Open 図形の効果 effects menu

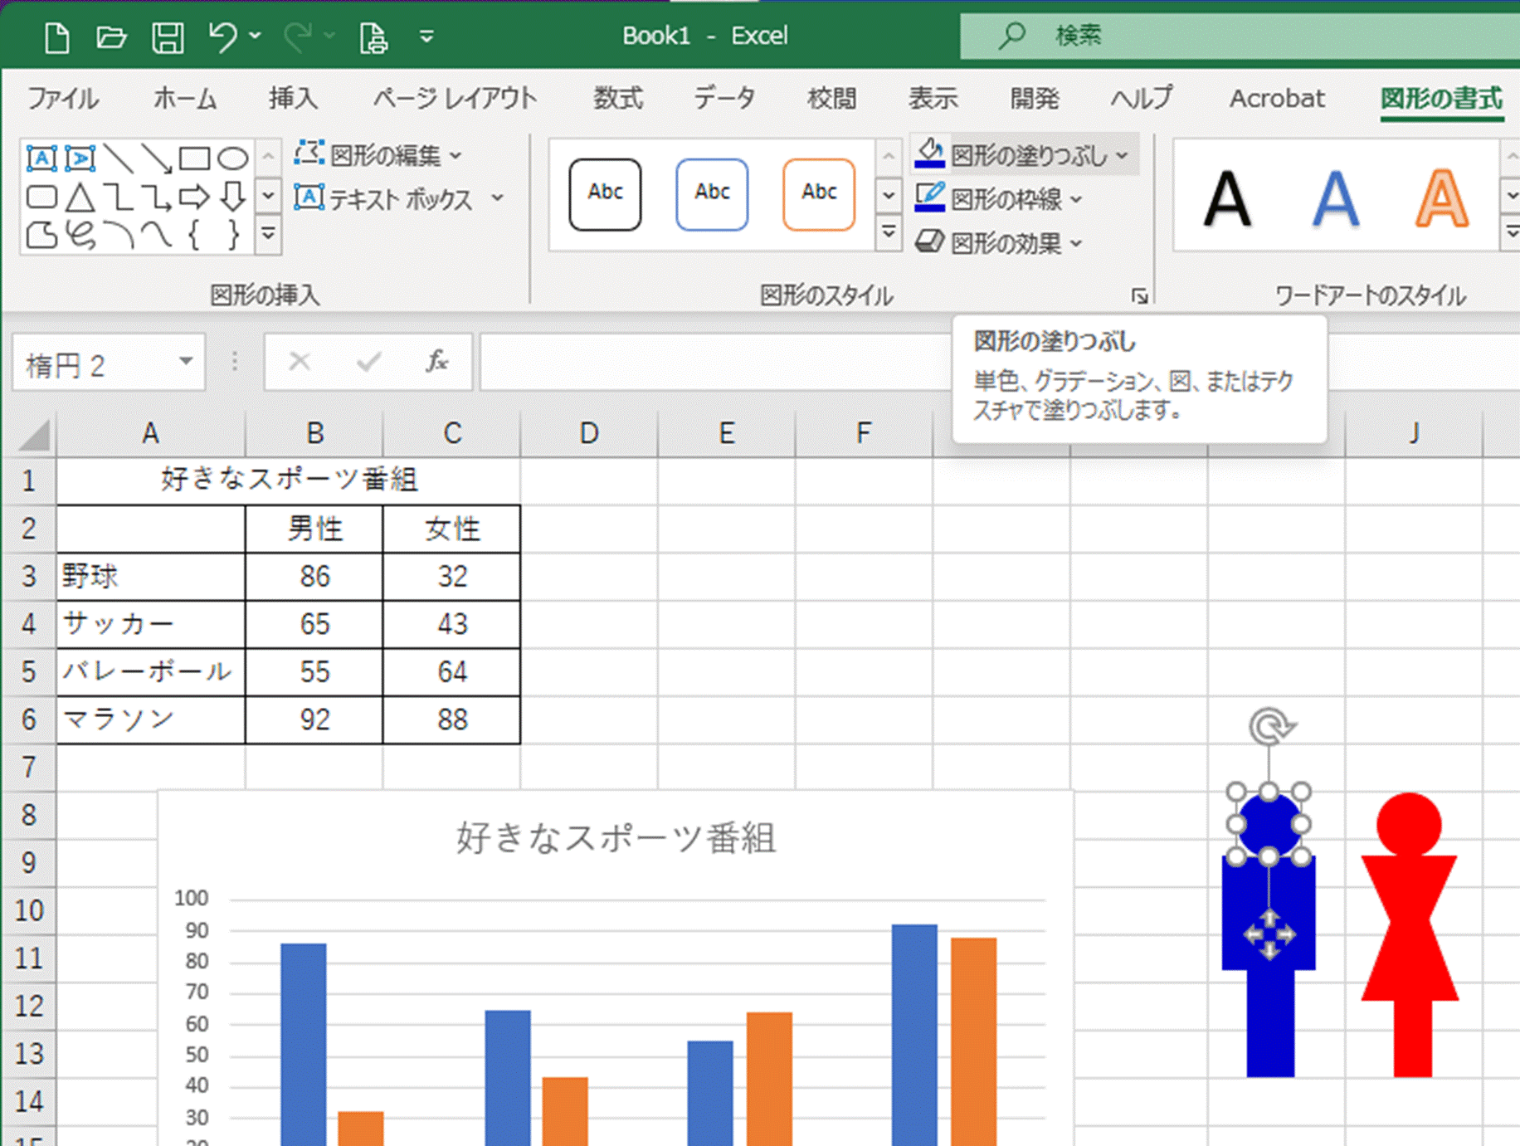coord(999,243)
